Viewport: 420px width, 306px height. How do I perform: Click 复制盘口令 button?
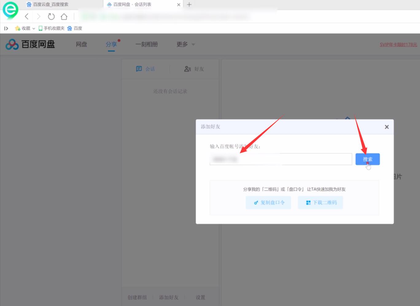[x=268, y=203]
